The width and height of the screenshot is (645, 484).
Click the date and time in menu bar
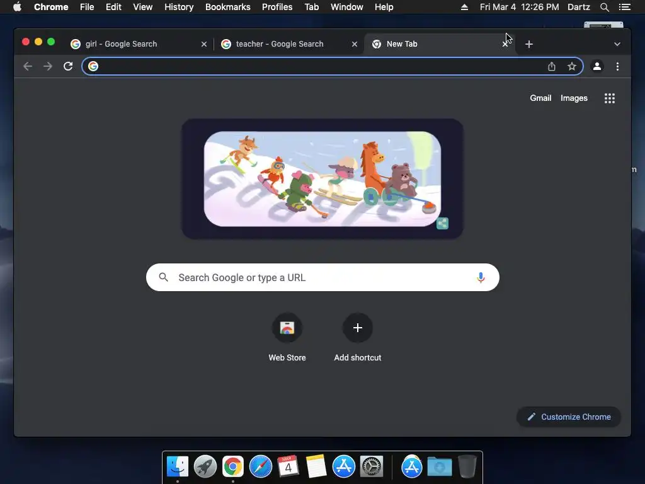click(x=520, y=7)
